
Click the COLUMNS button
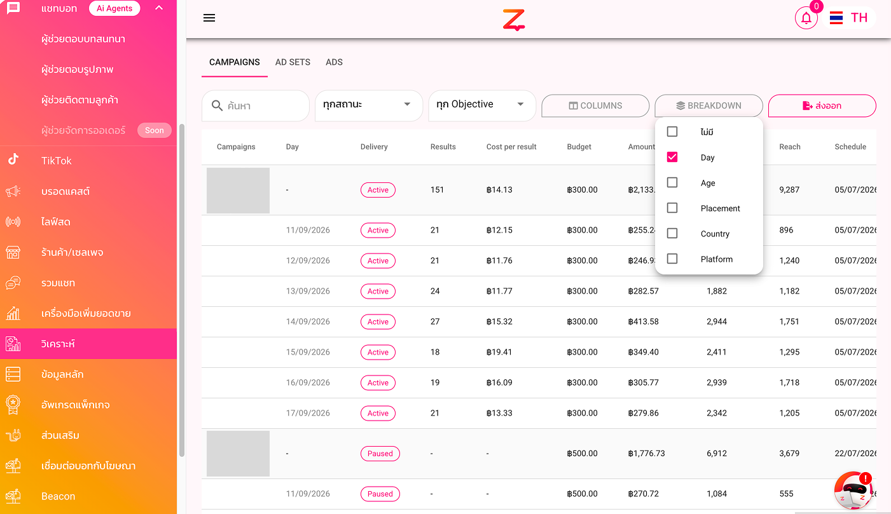595,105
